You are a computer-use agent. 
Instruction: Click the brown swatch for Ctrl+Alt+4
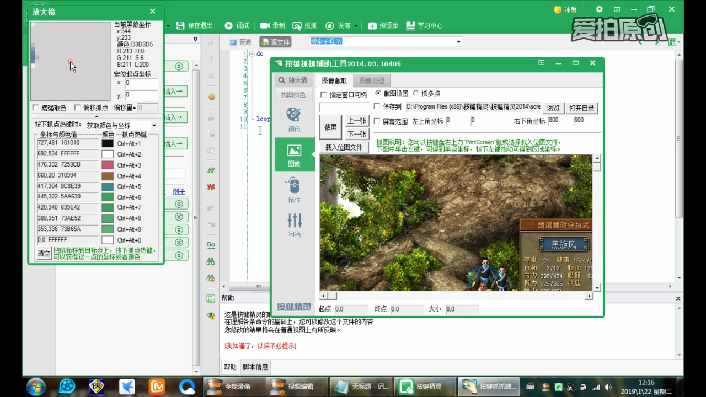click(108, 175)
